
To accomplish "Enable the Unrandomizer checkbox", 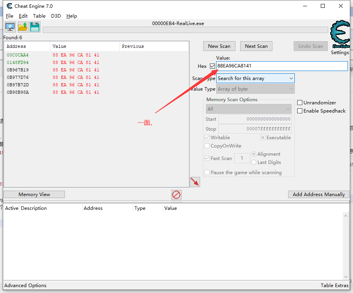I will point(300,103).
